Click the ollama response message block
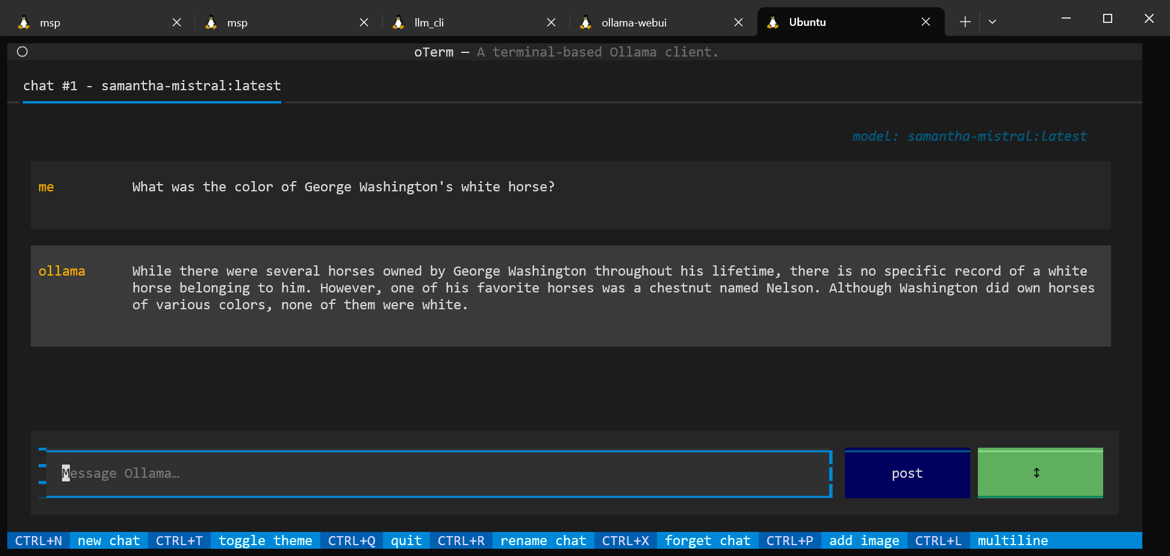This screenshot has height=556, width=1170. (570, 295)
